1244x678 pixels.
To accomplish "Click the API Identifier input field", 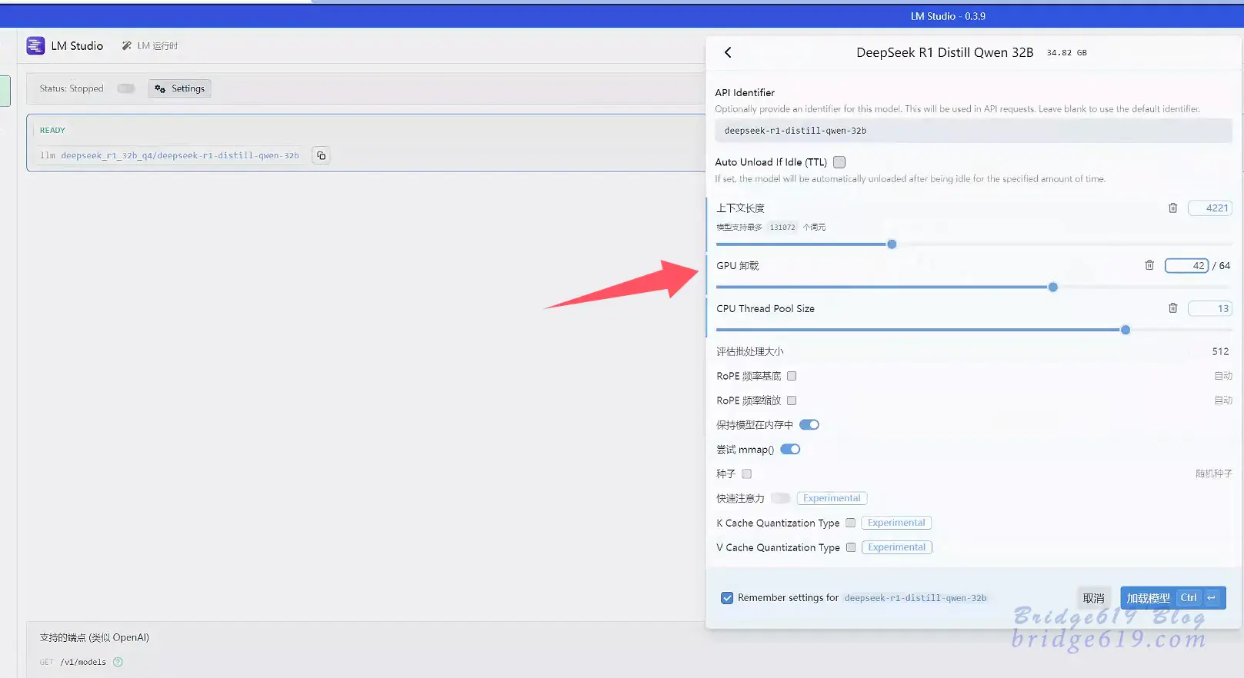I will tap(973, 131).
